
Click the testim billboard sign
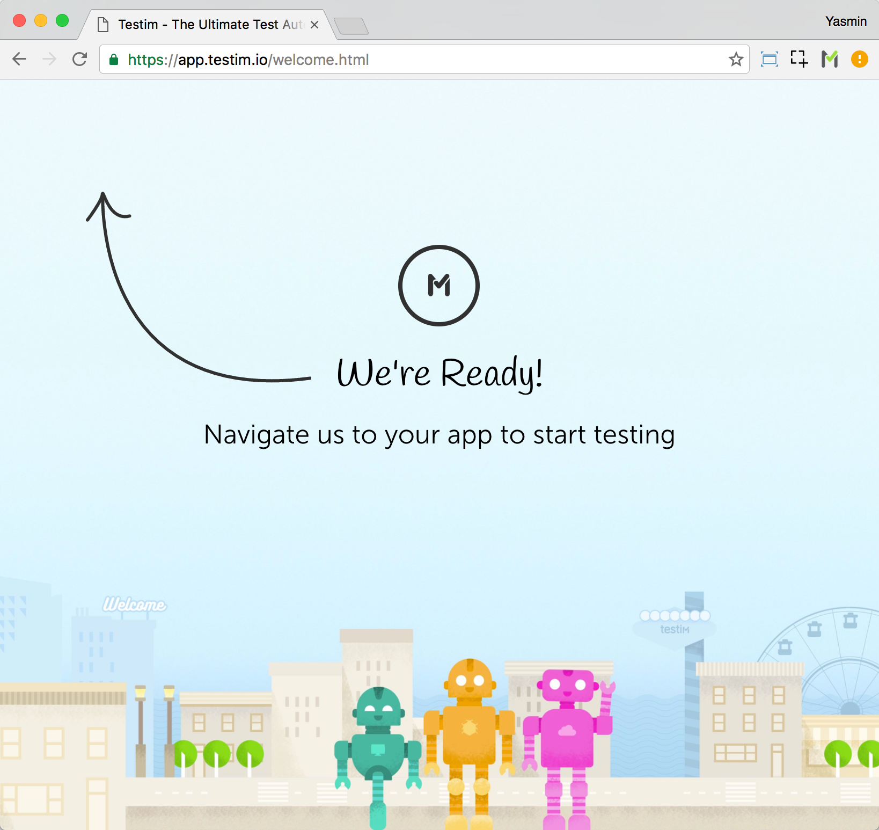675,629
